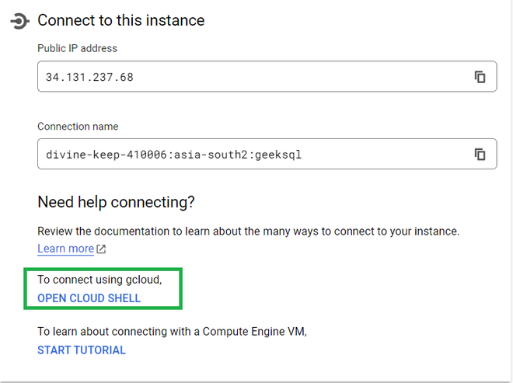513x383 pixels.
Task: Click external link icon beside Learn more
Action: pos(101,249)
